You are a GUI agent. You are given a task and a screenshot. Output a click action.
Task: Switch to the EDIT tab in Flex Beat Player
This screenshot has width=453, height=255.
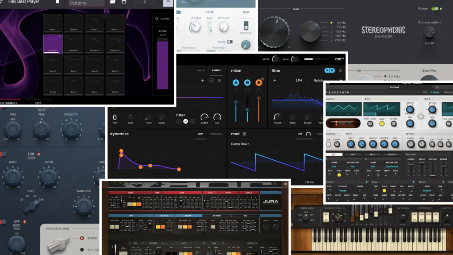[x=38, y=103]
